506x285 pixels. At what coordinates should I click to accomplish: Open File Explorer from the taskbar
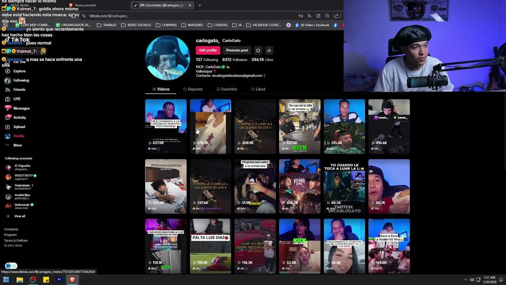19,280
